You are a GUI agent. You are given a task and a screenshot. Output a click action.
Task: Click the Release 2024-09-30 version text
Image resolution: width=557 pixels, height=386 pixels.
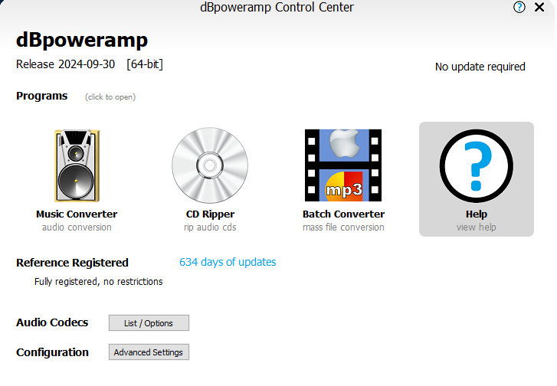[x=65, y=64]
